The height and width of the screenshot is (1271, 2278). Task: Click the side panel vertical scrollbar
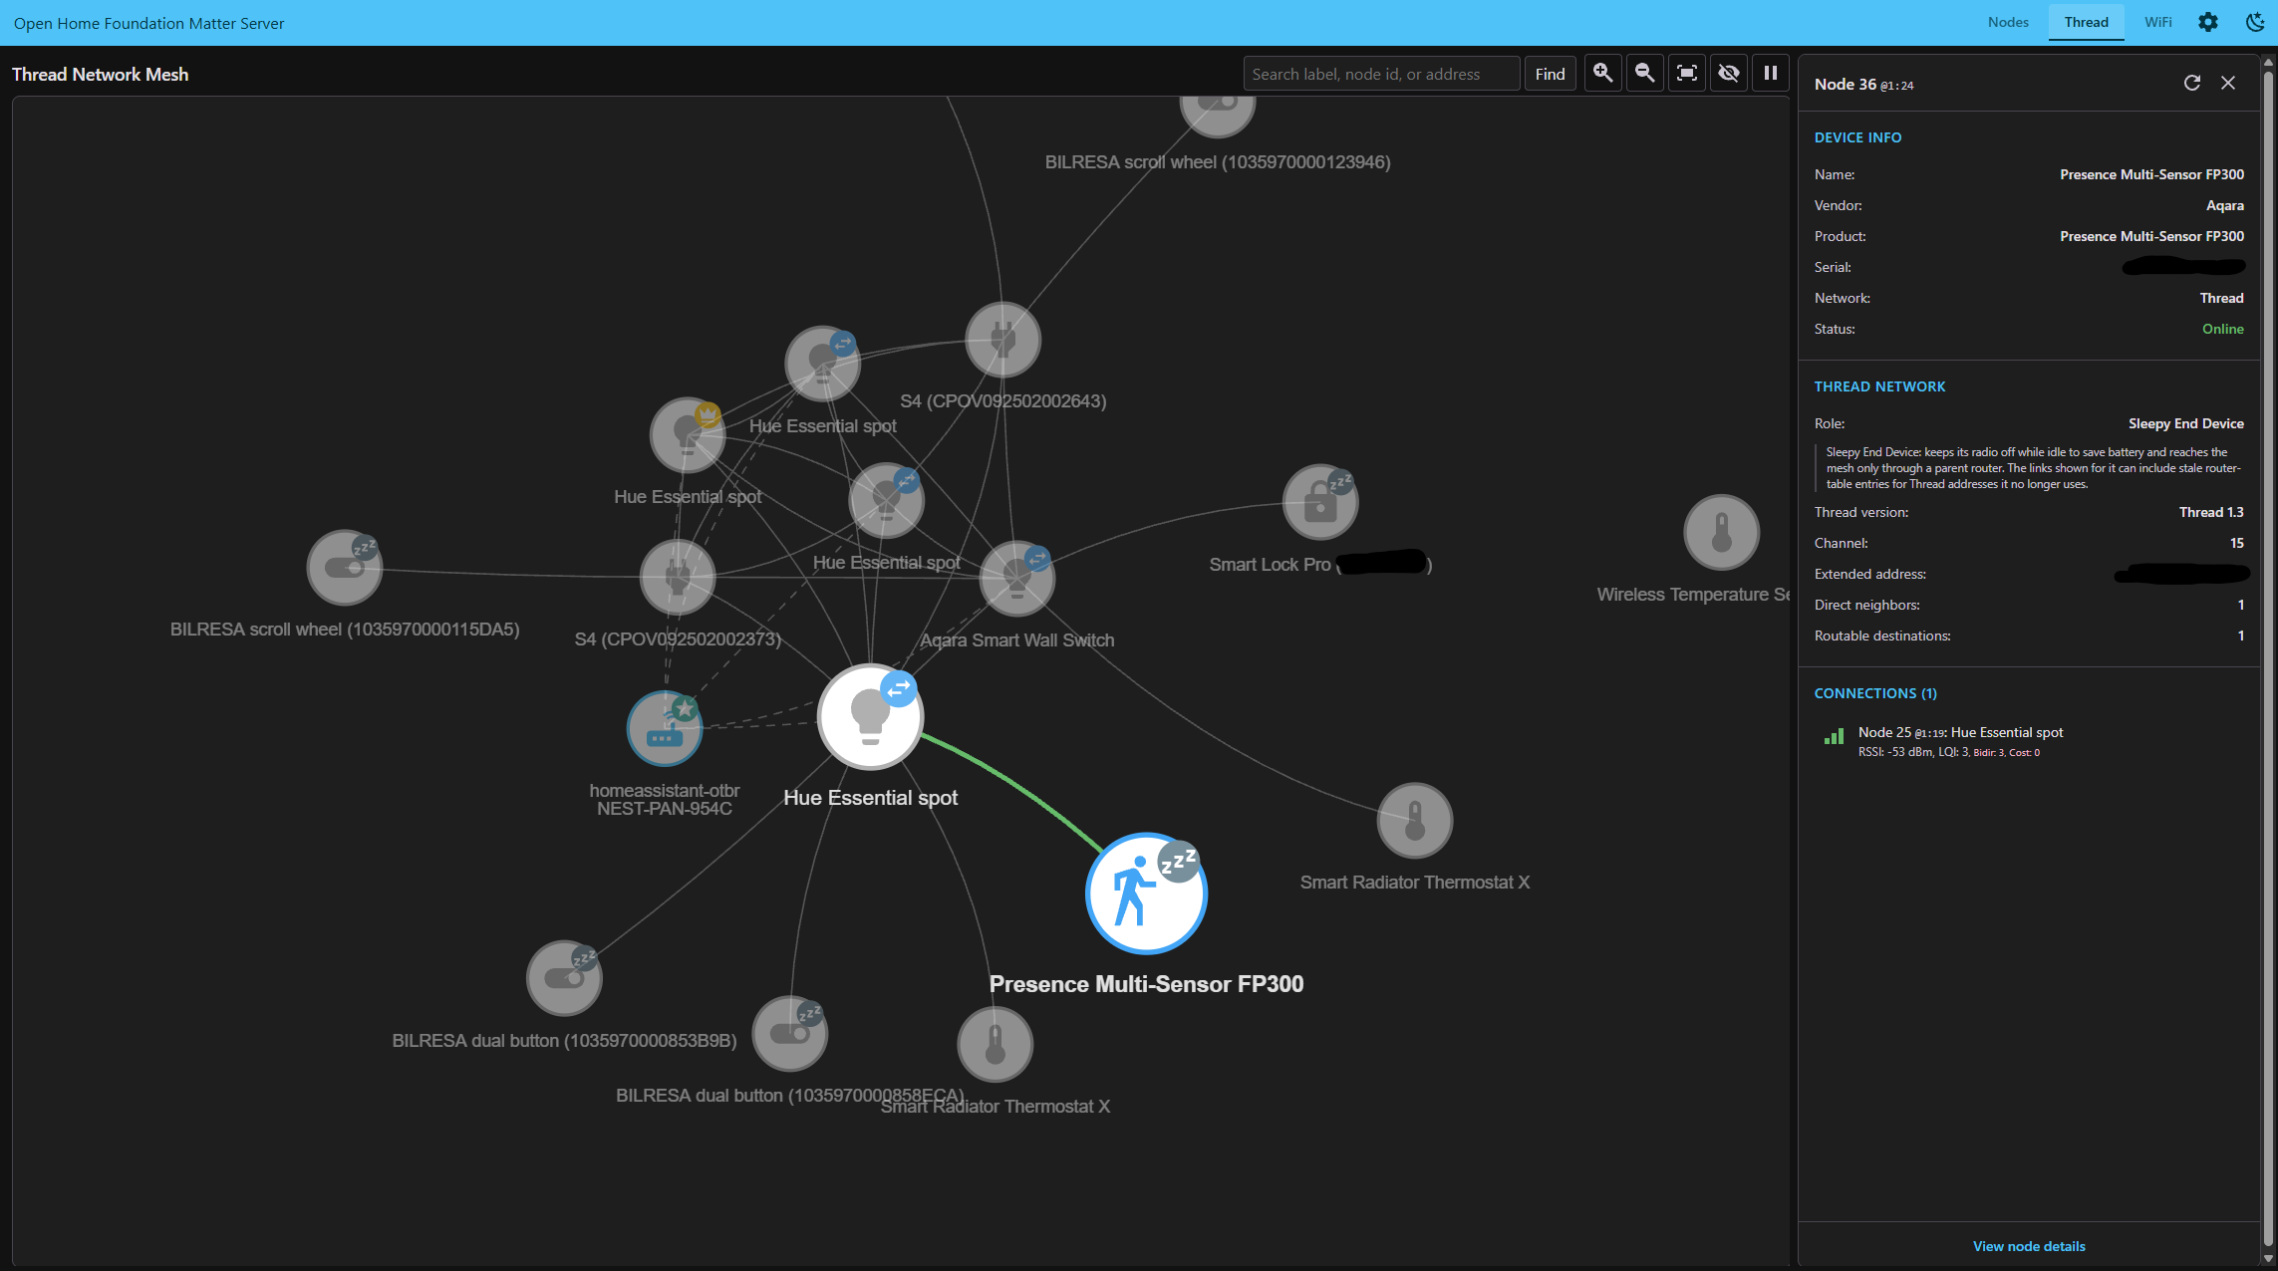coord(2269,657)
